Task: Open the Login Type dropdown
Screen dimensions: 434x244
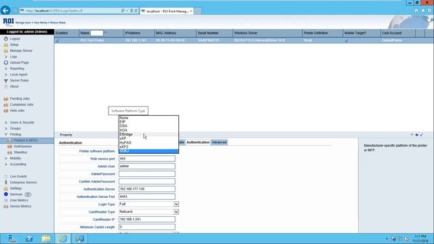Action: [176, 204]
